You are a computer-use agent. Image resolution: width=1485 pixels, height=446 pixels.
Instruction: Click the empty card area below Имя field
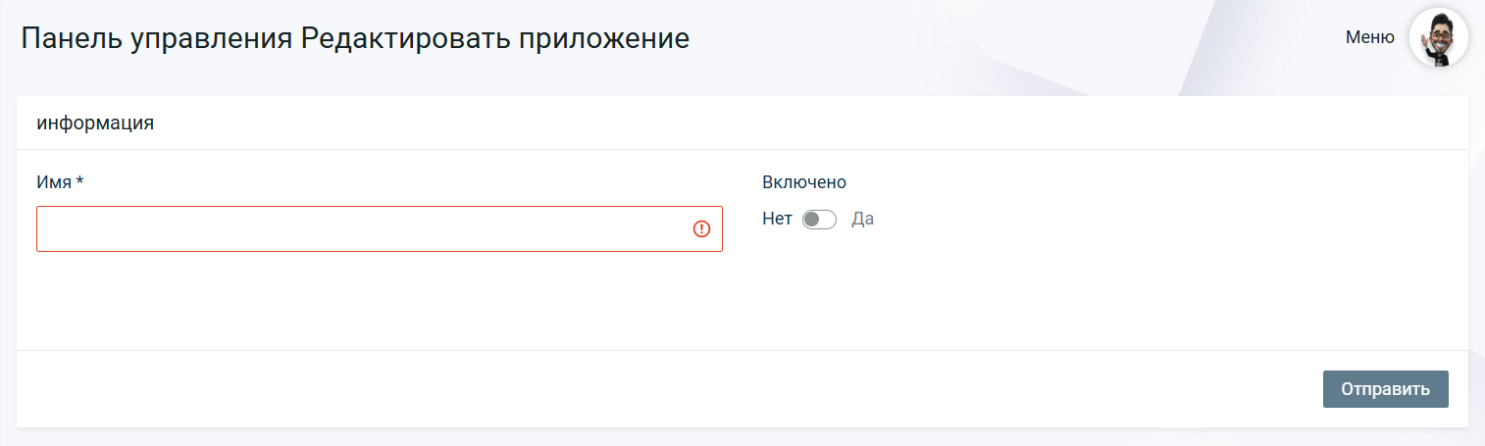tap(380, 301)
